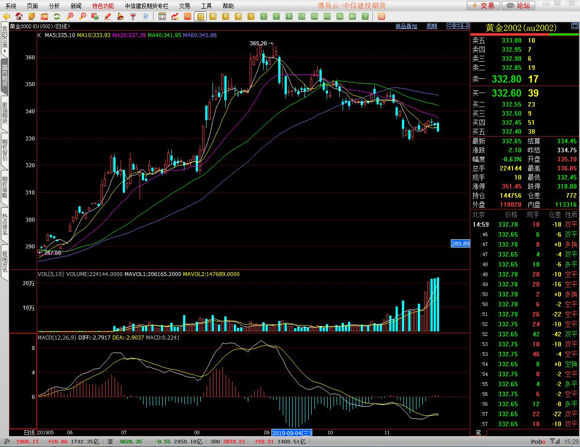Viewport: 580px width, 447px height.
Task: Select the 15-minute period button
Action: point(302,17)
